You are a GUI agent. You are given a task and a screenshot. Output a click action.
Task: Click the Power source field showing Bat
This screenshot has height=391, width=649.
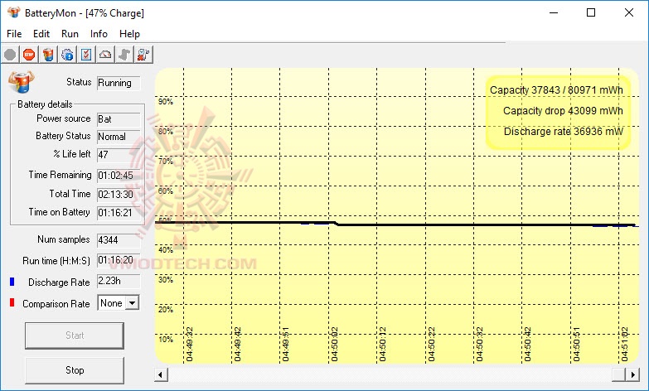[119, 119]
